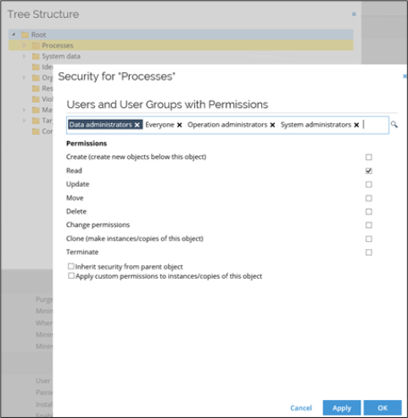
Task: Enable the Delete permission checkbox
Action: (x=368, y=212)
